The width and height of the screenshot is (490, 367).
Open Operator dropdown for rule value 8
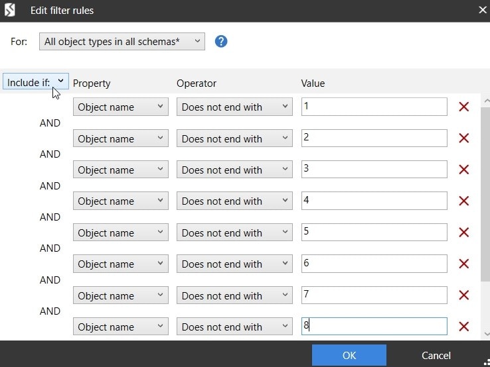(x=234, y=327)
